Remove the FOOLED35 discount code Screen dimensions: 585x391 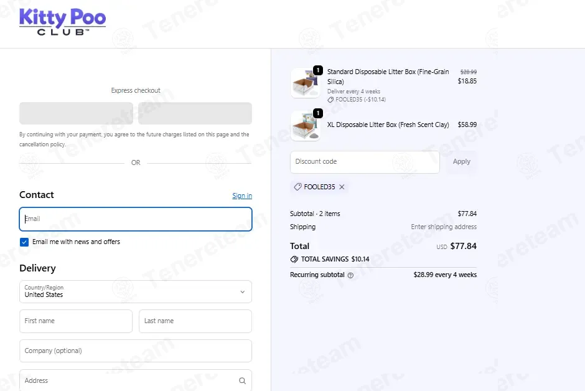(342, 187)
